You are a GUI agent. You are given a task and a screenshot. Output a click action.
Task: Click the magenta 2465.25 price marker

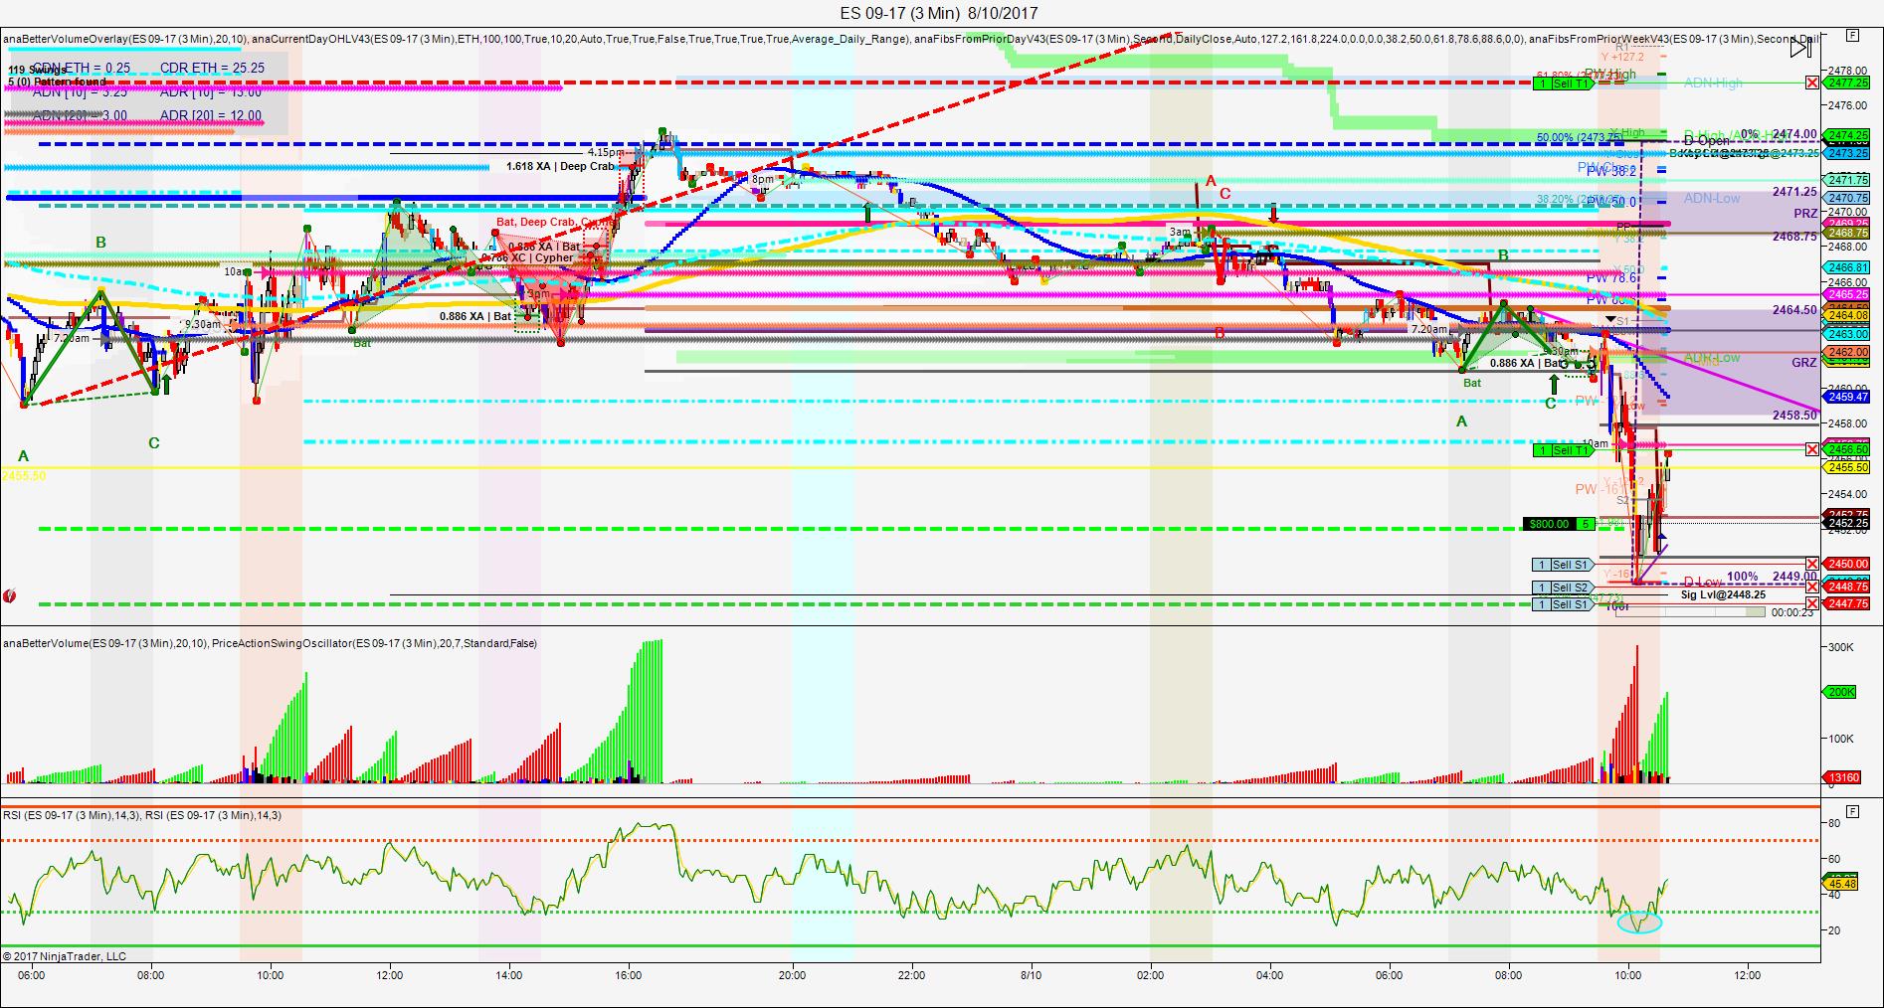tap(1848, 294)
